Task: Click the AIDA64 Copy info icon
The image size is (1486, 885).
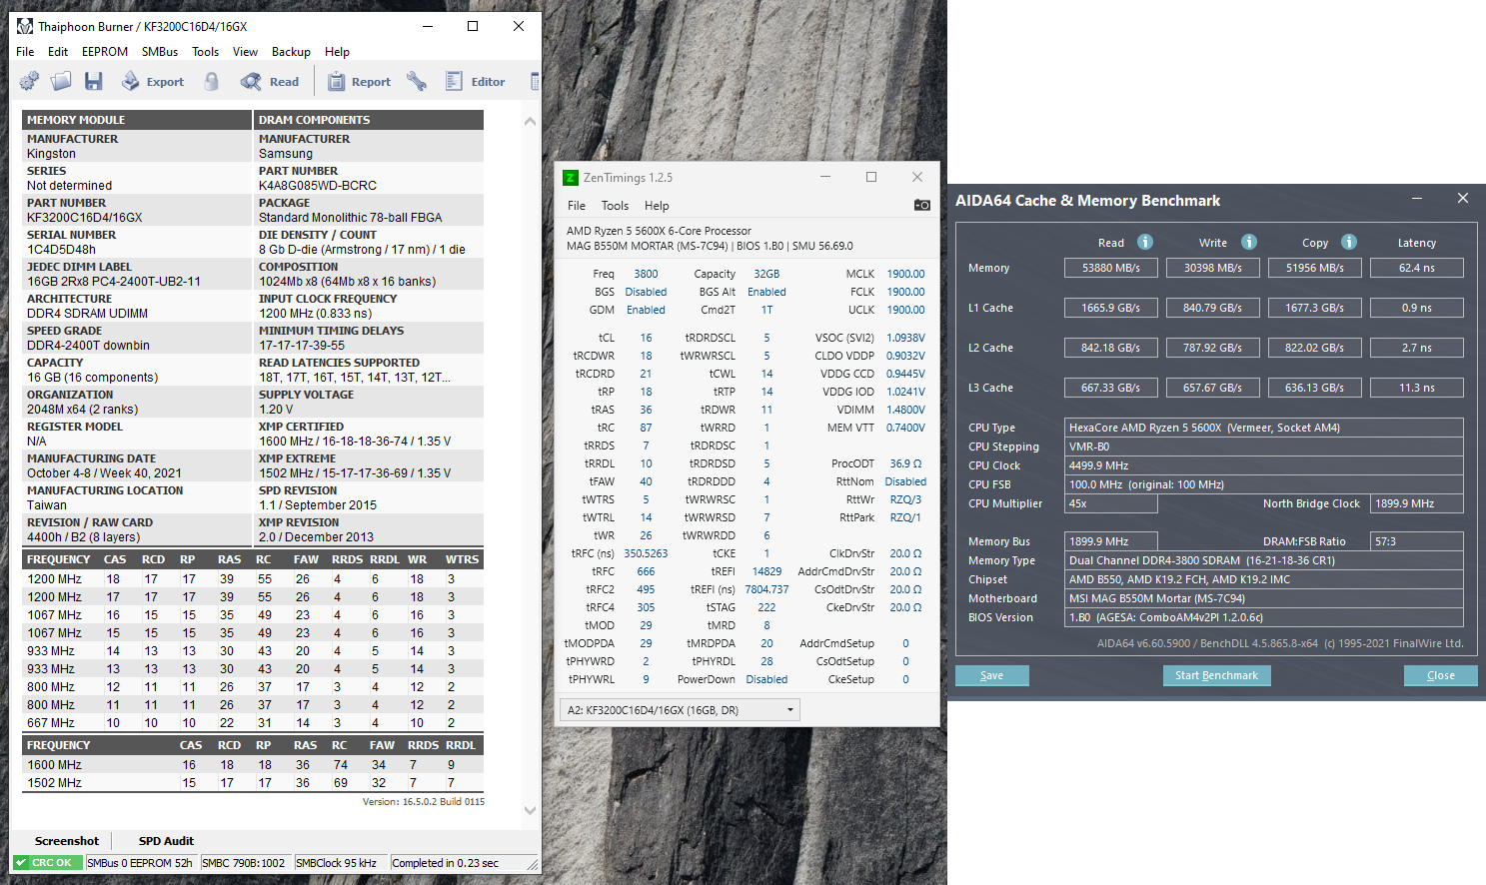Action: pos(1349,242)
